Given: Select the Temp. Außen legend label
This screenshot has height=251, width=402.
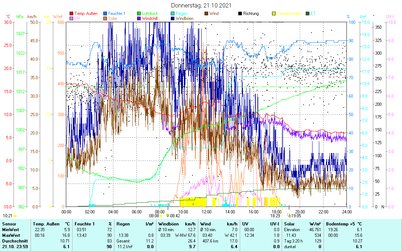Looking at the screenshot, I should tap(86, 13).
